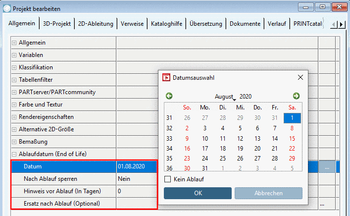Choose August 10 in the calendar
Screen dimensions: 350x216
pos(205,139)
